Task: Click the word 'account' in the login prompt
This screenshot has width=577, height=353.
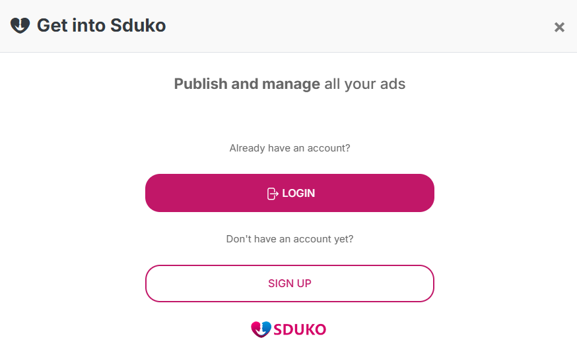Action: [x=325, y=148]
